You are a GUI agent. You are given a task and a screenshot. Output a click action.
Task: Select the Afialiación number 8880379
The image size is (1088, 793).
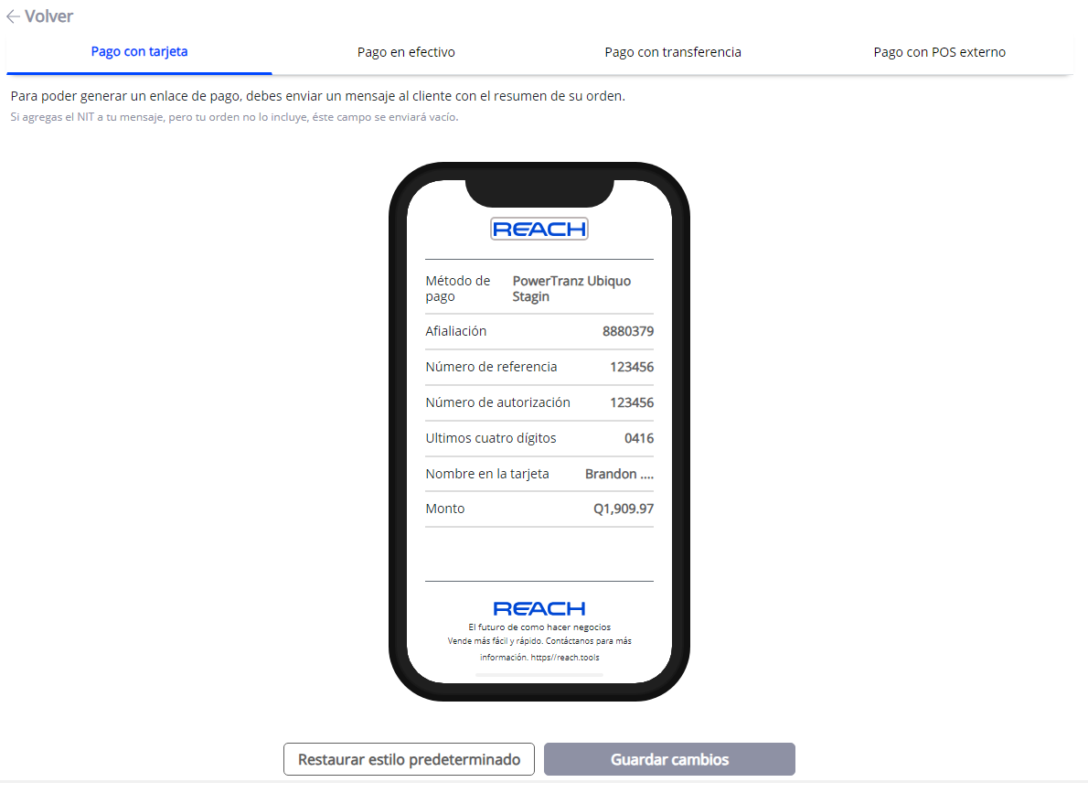coord(627,331)
